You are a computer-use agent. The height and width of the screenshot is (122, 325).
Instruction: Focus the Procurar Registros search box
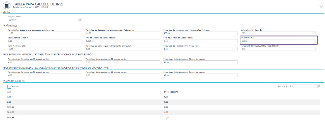(297, 86)
